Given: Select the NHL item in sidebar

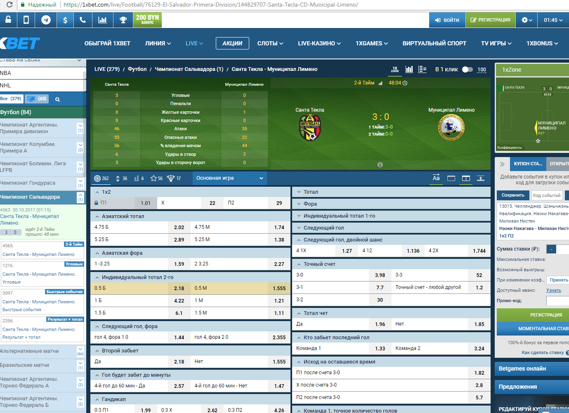Looking at the screenshot, I should tap(41, 85).
